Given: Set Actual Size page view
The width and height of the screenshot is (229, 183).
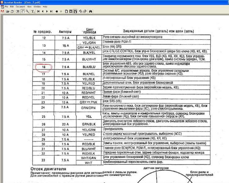Looking at the screenshot, I should point(66,11).
